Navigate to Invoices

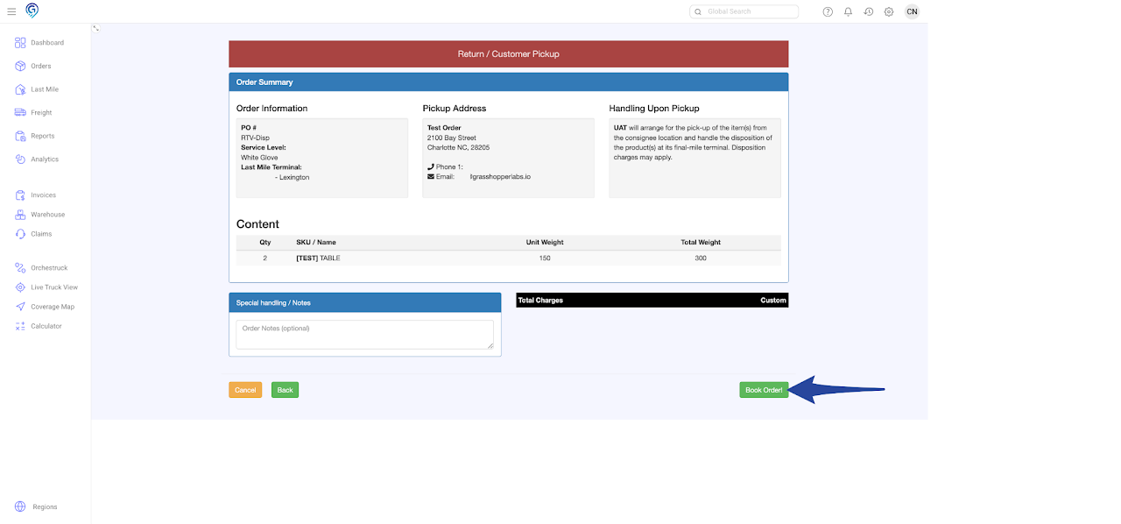[x=43, y=195]
